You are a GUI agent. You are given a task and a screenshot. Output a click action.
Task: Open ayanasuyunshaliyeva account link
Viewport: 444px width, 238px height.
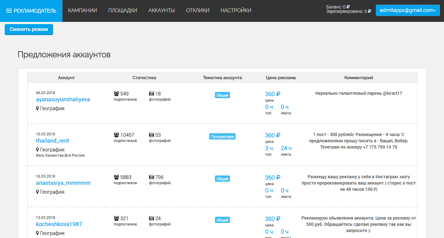[63, 99]
